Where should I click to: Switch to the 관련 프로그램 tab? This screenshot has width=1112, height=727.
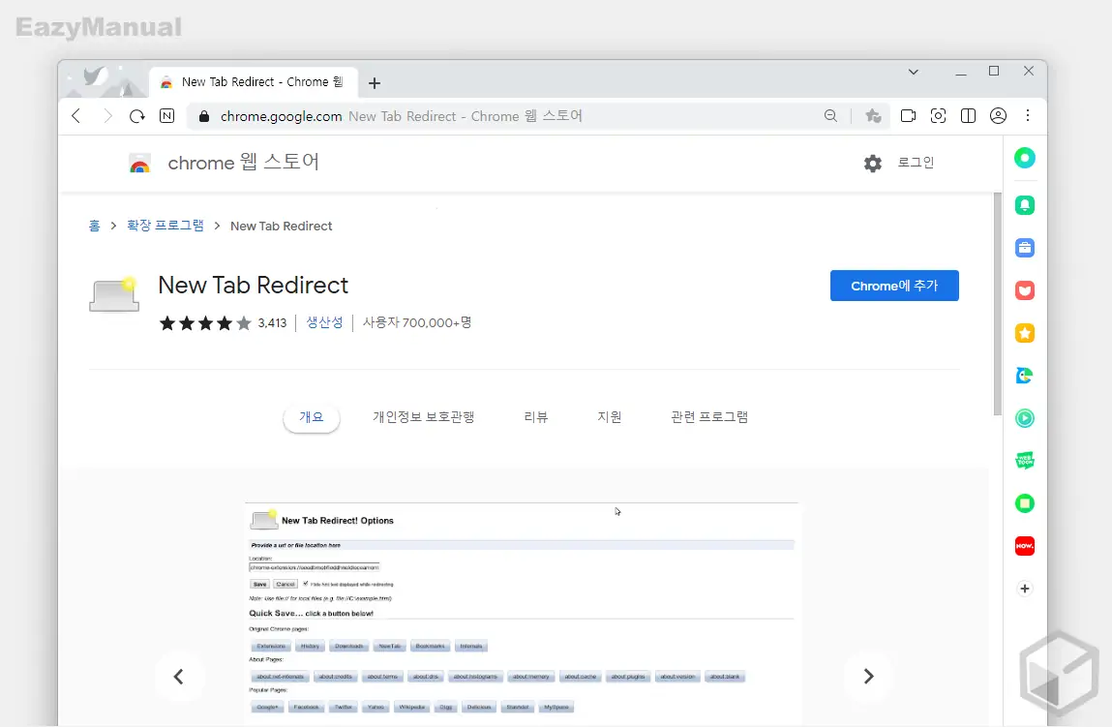(x=709, y=417)
